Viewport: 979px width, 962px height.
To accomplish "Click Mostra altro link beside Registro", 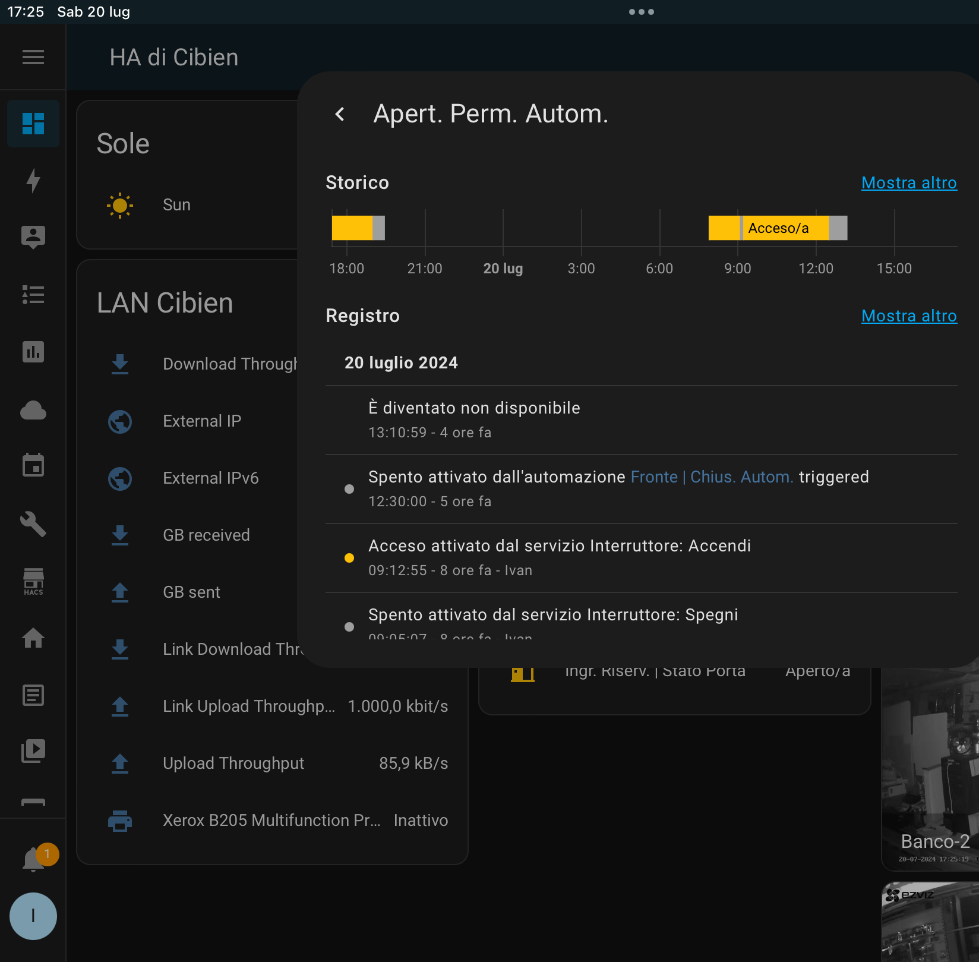I will tap(909, 316).
